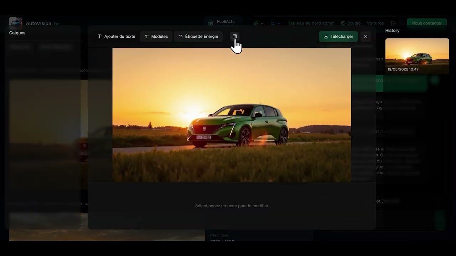The image size is (456, 256).
Task: Click 'Sélectionnez un texte pour le modifier' text
Action: (232, 206)
